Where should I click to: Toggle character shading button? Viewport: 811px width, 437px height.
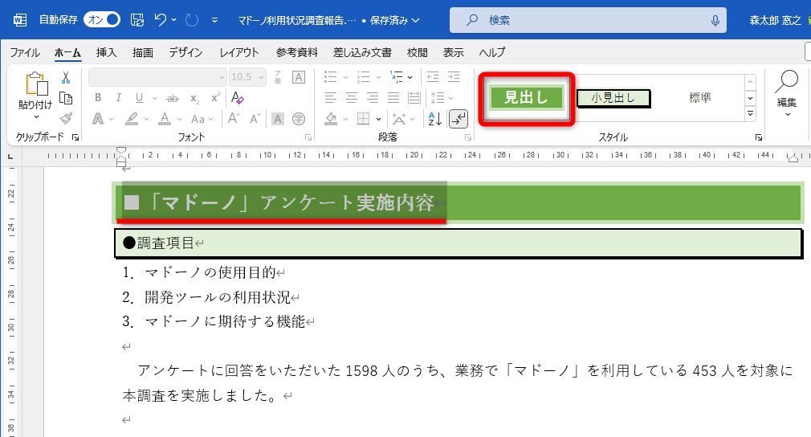tap(278, 119)
